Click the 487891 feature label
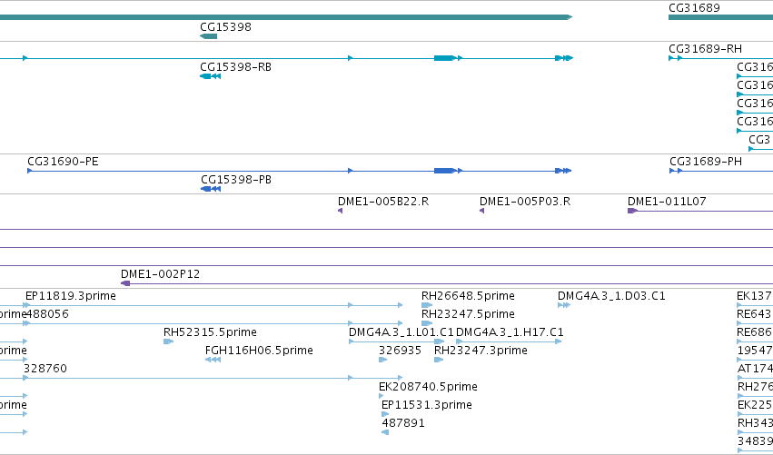773x455 pixels. (x=402, y=423)
